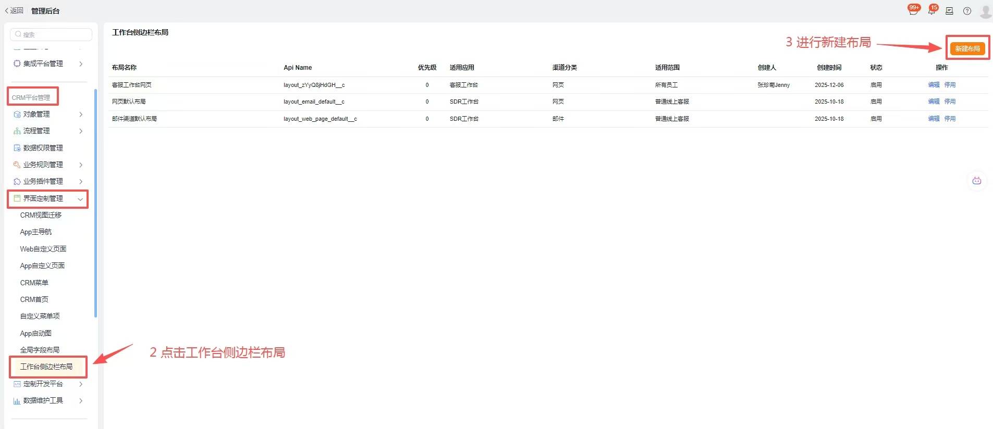Open the chat messages icon with 99+ badge
993x429 pixels.
tap(913, 11)
